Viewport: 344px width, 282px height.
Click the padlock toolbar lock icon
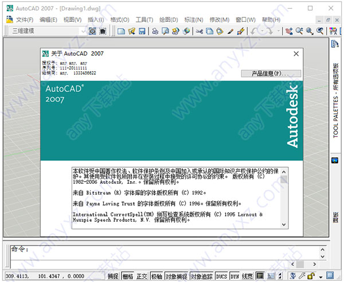click(311, 276)
